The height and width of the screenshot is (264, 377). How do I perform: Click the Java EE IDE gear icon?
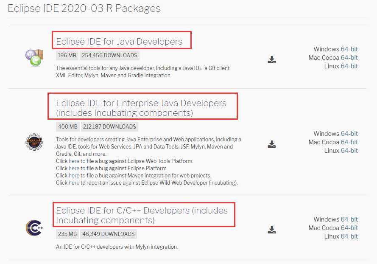click(x=34, y=142)
